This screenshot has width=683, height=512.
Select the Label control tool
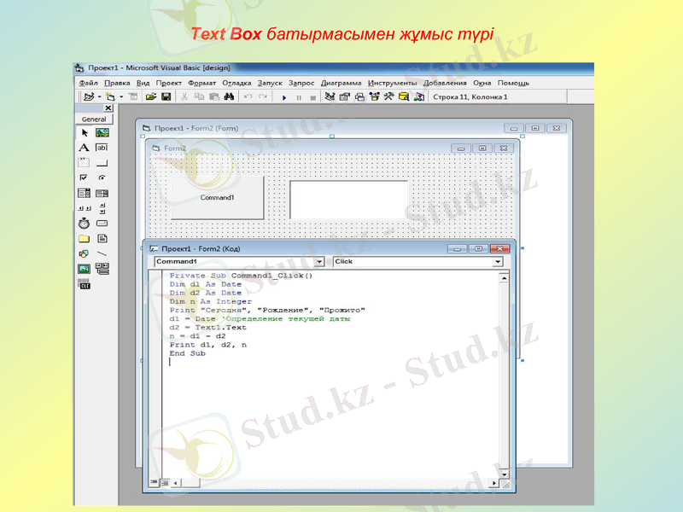click(85, 148)
